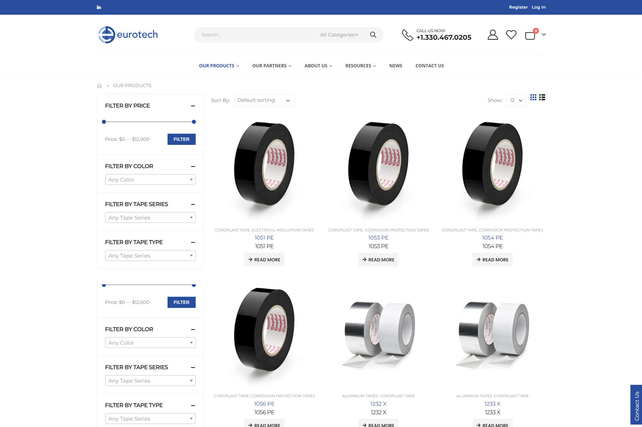
Task: Open the Show 12 items dropdown
Action: (x=516, y=100)
